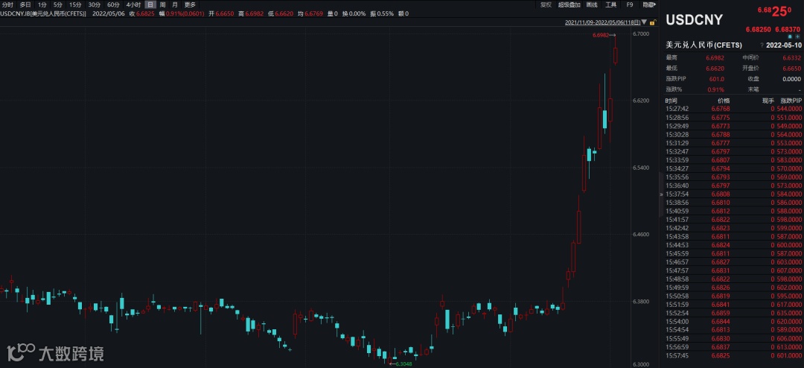Collapse side panel using the » handle
Screen dimensions: 804x368
point(661,194)
